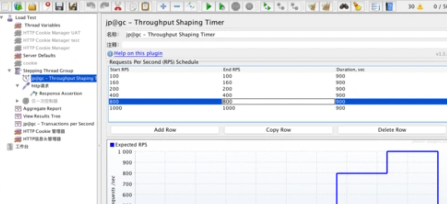This screenshot has height=204, width=447.
Task: Select HTTP Cookie Manager UAT in tree
Action: click(52, 33)
